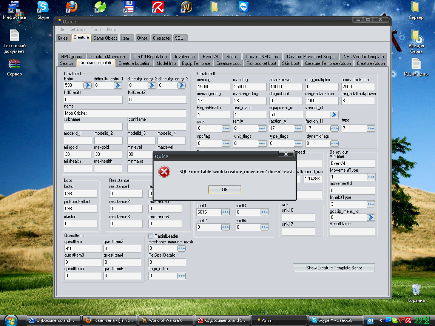435x326 pixels.
Task: Click Show Creature Template Script button
Action: (334, 268)
